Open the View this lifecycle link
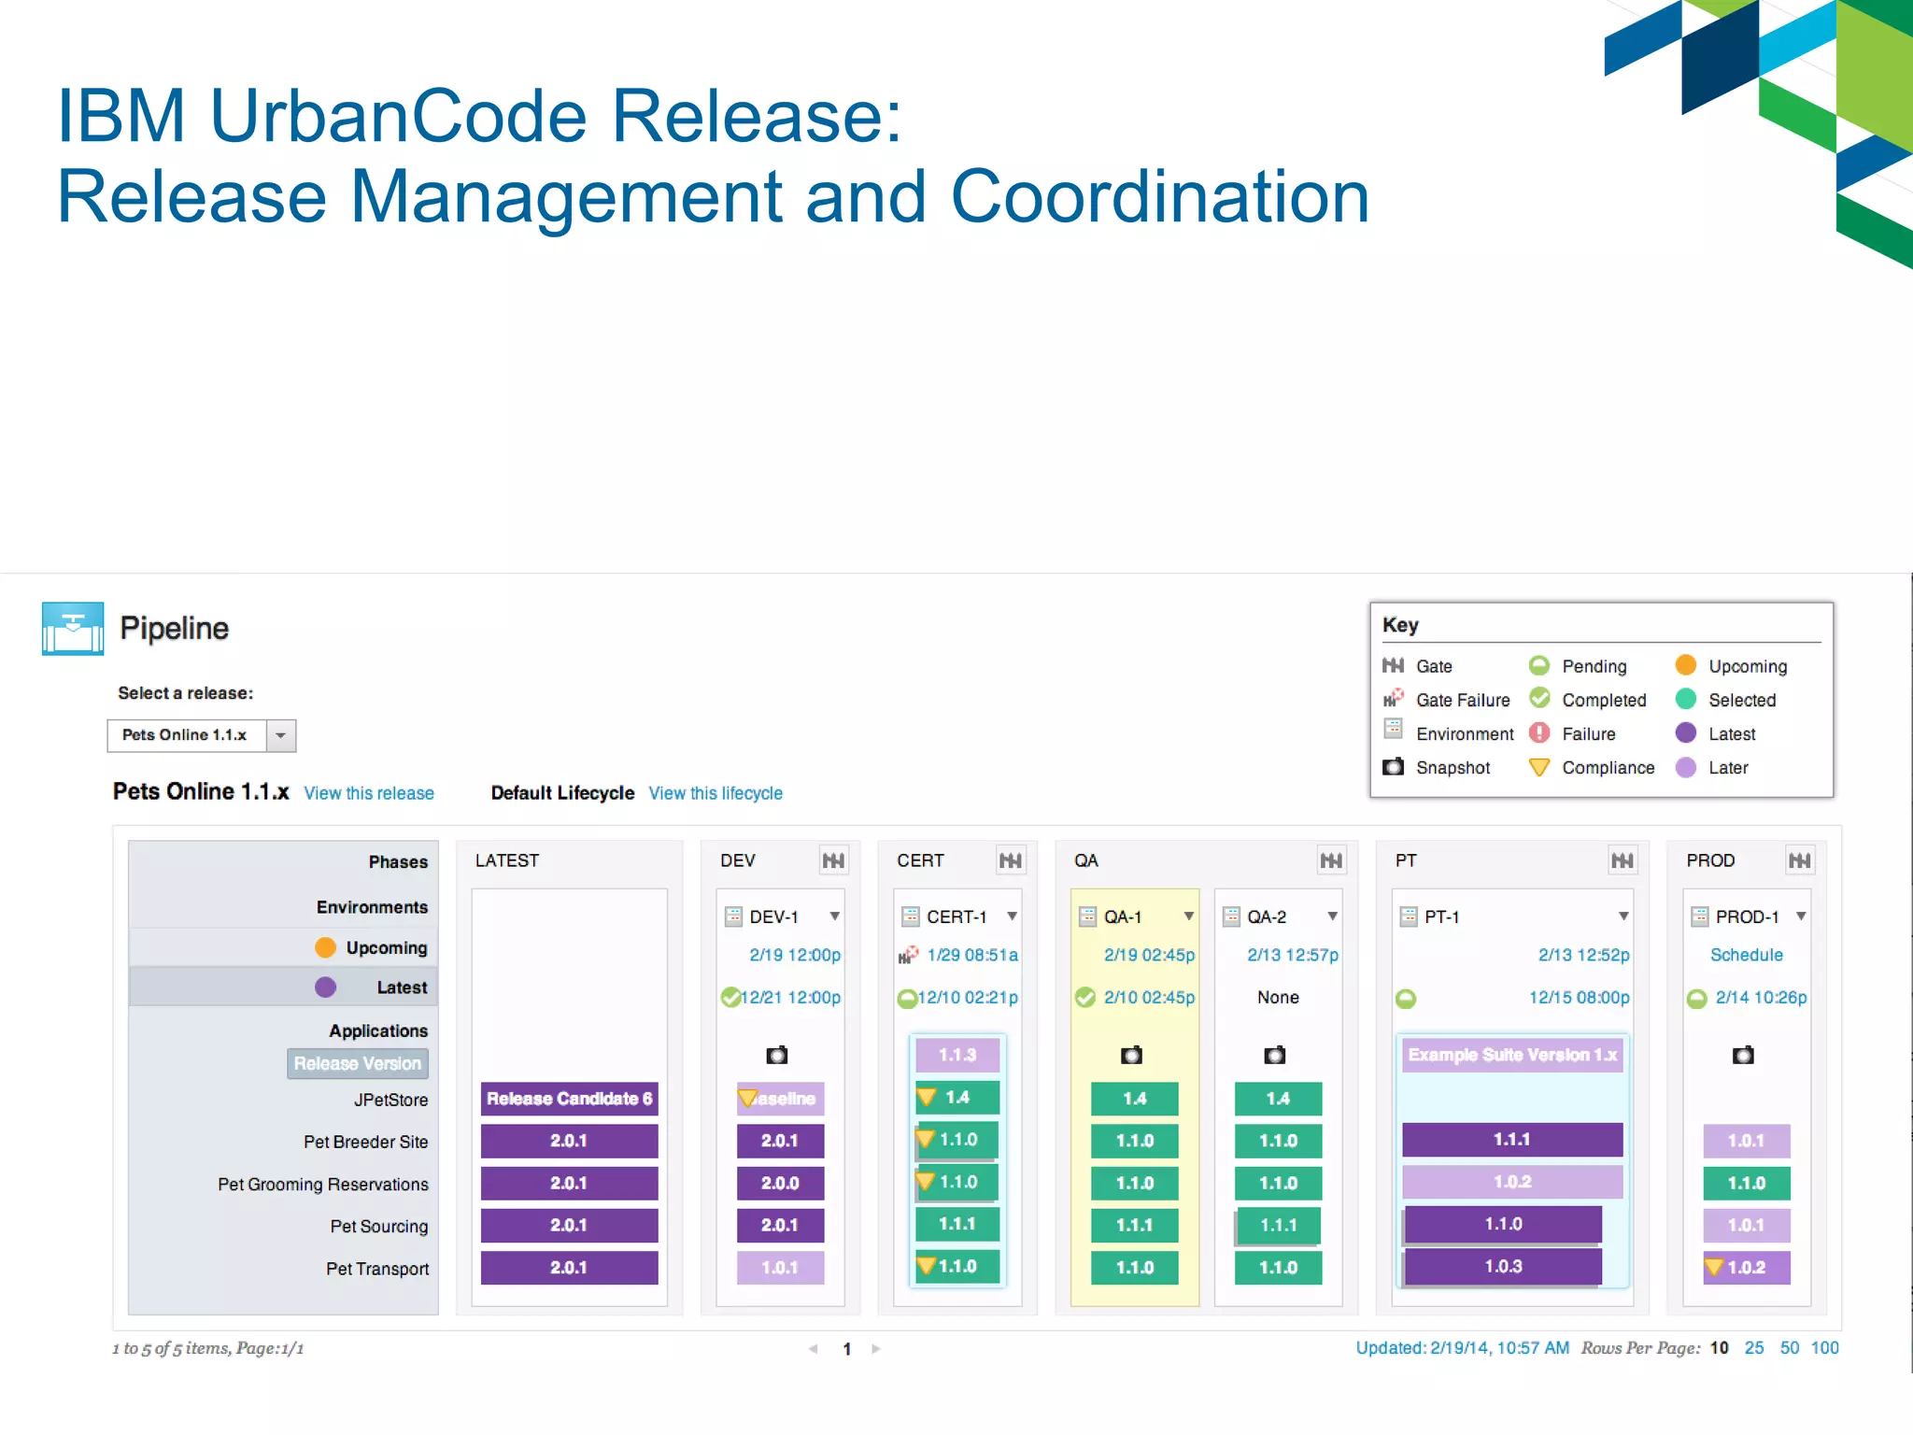1913x1435 pixels. 716,793
